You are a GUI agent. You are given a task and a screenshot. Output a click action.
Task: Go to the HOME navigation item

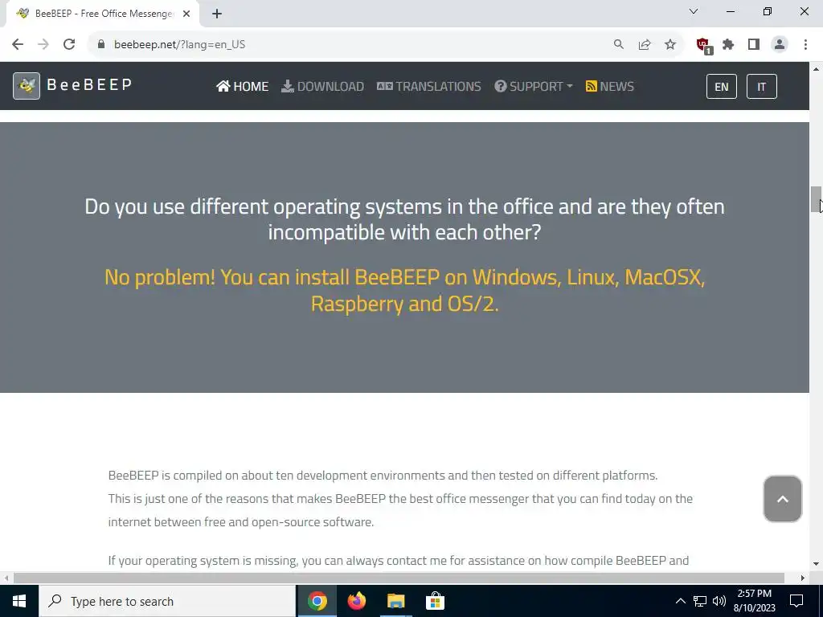pos(243,86)
